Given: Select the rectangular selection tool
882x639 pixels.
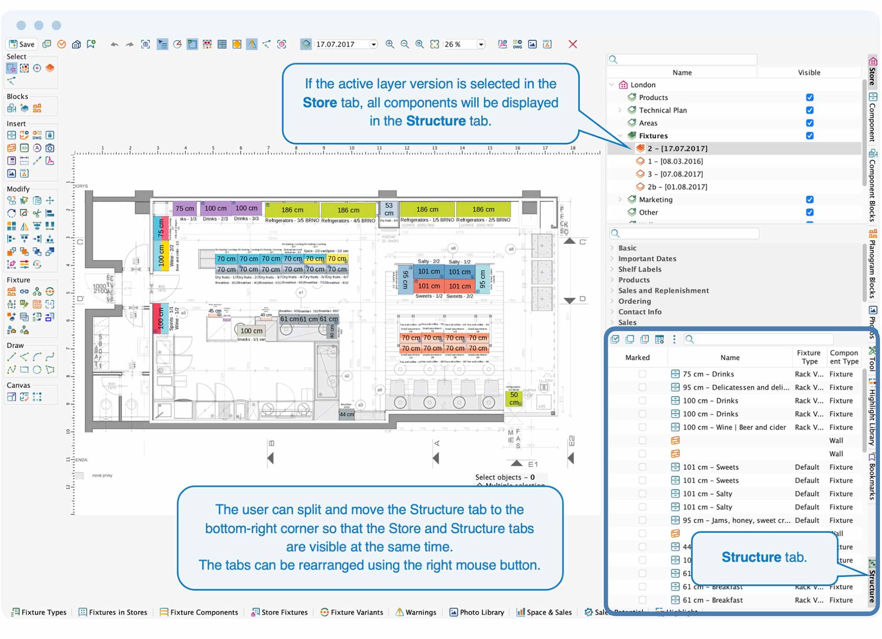Looking at the screenshot, I should click(x=11, y=68).
